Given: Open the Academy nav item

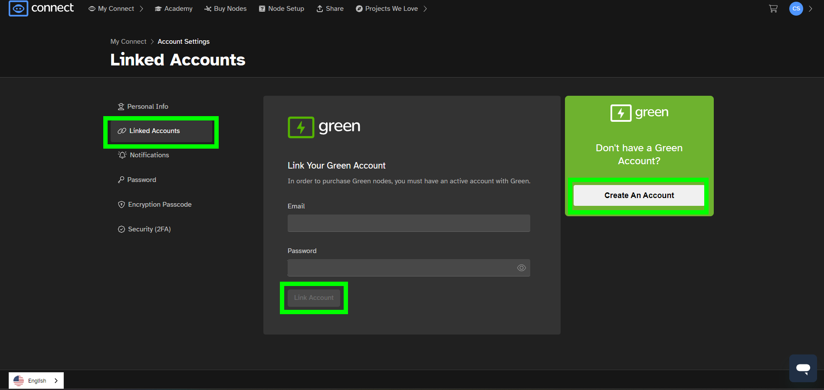Looking at the screenshot, I should [x=174, y=9].
